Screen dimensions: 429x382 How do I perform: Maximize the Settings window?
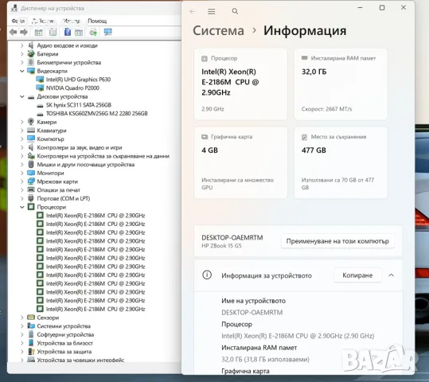pos(382,8)
